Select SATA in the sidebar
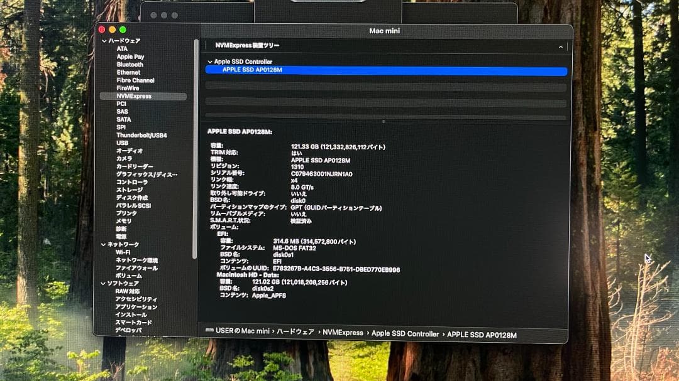The image size is (679, 381). [123, 119]
